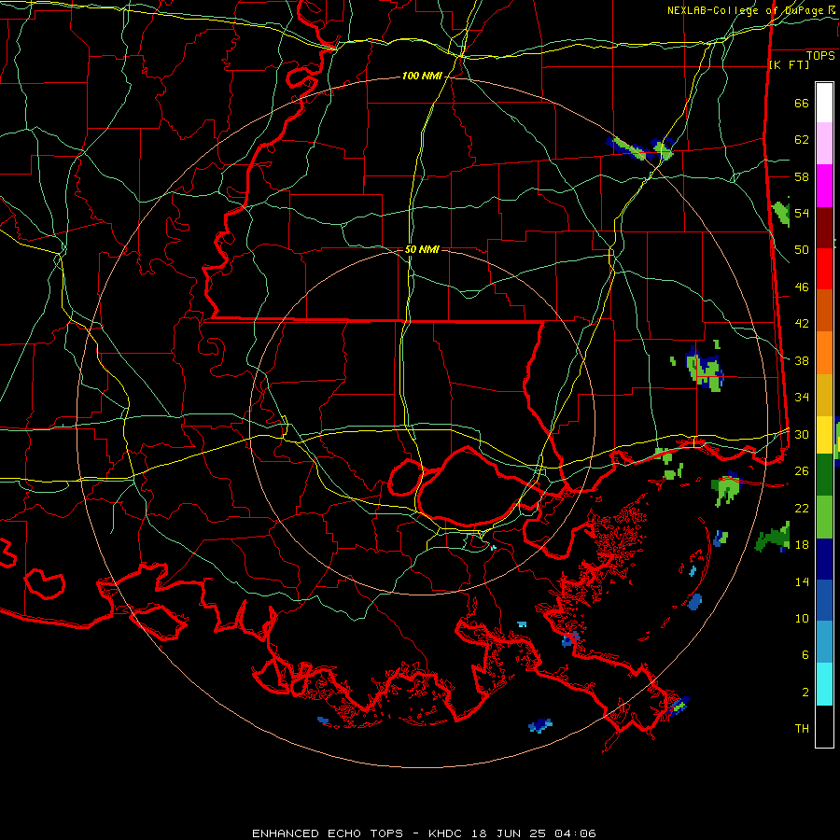Screen dimensions: 840x840
Task: Click the 50 NMI range ring label
Action: [x=422, y=249]
